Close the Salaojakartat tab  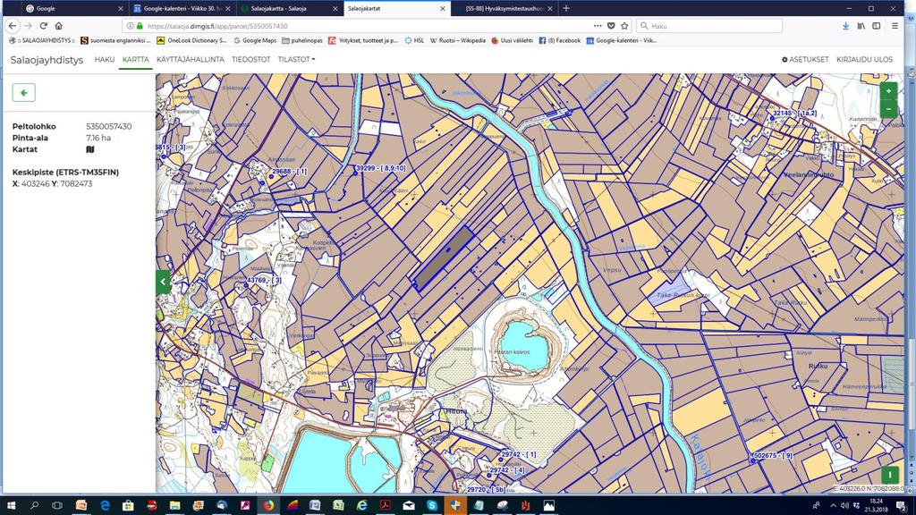click(442, 9)
